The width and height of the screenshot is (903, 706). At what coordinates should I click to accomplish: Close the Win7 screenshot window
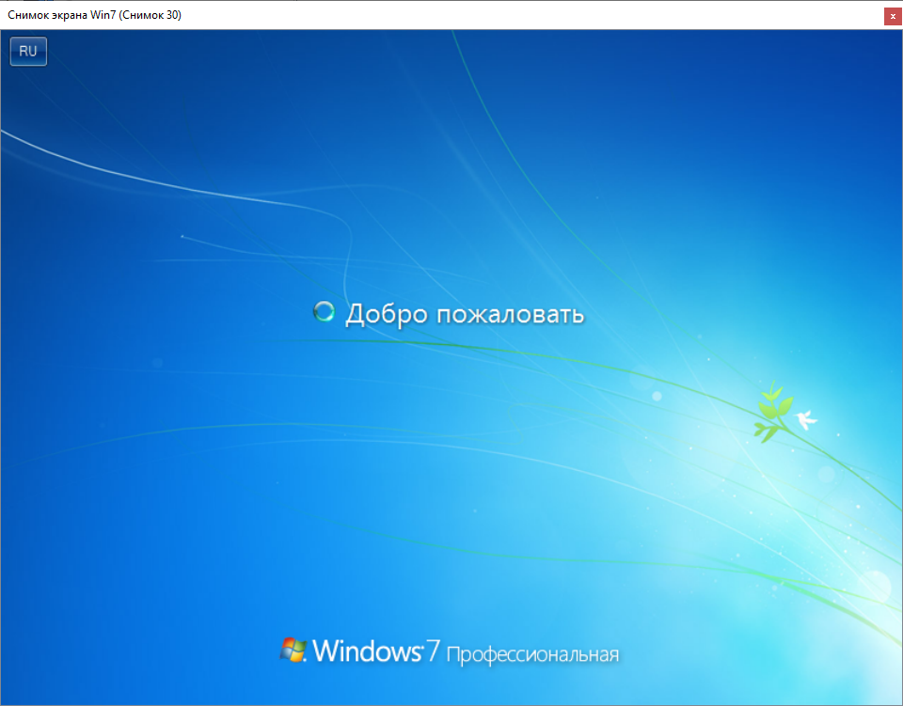coord(893,16)
